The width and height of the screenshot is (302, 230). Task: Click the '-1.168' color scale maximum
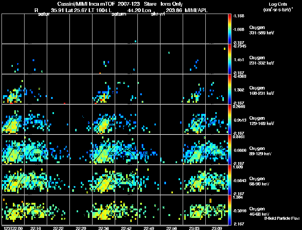pyautogui.click(x=239, y=16)
